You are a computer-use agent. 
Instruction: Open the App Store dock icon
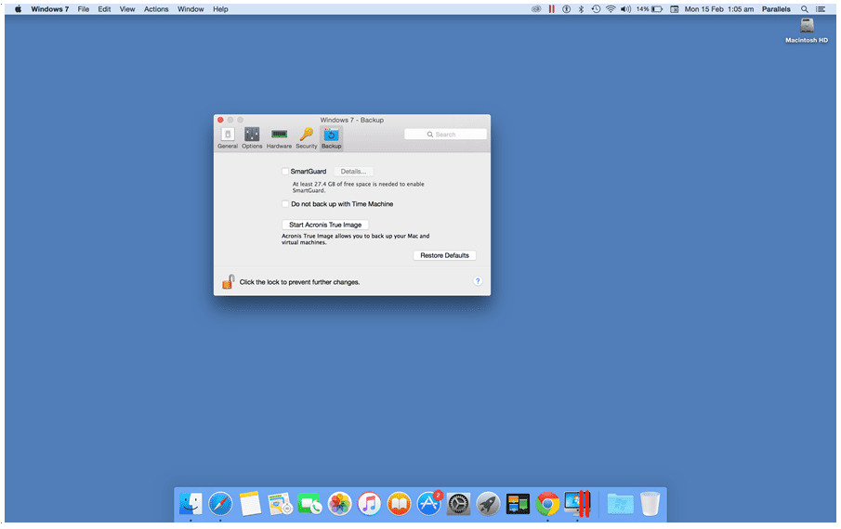429,503
